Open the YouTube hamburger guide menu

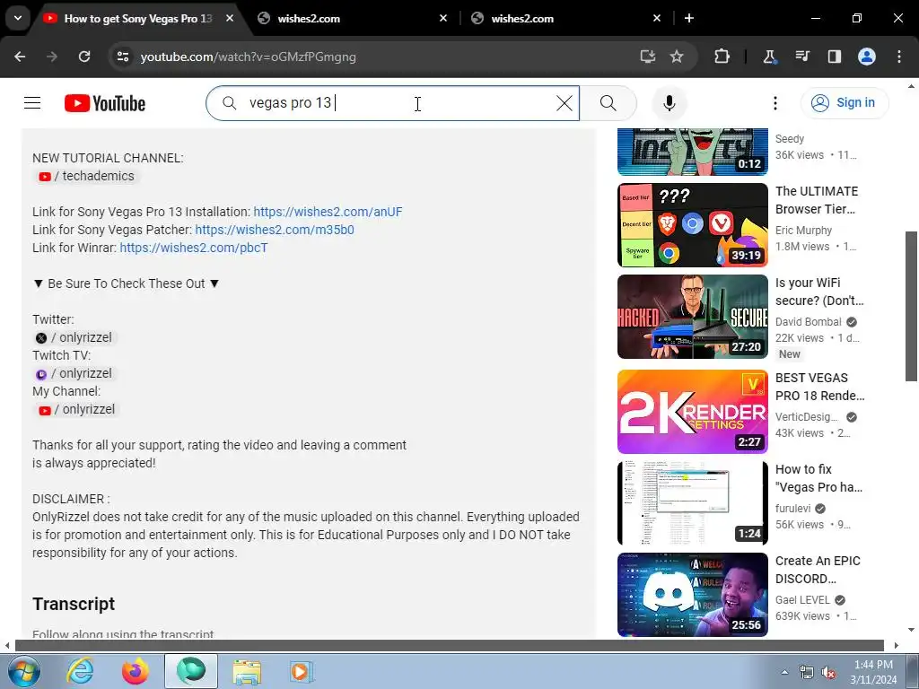pos(32,103)
